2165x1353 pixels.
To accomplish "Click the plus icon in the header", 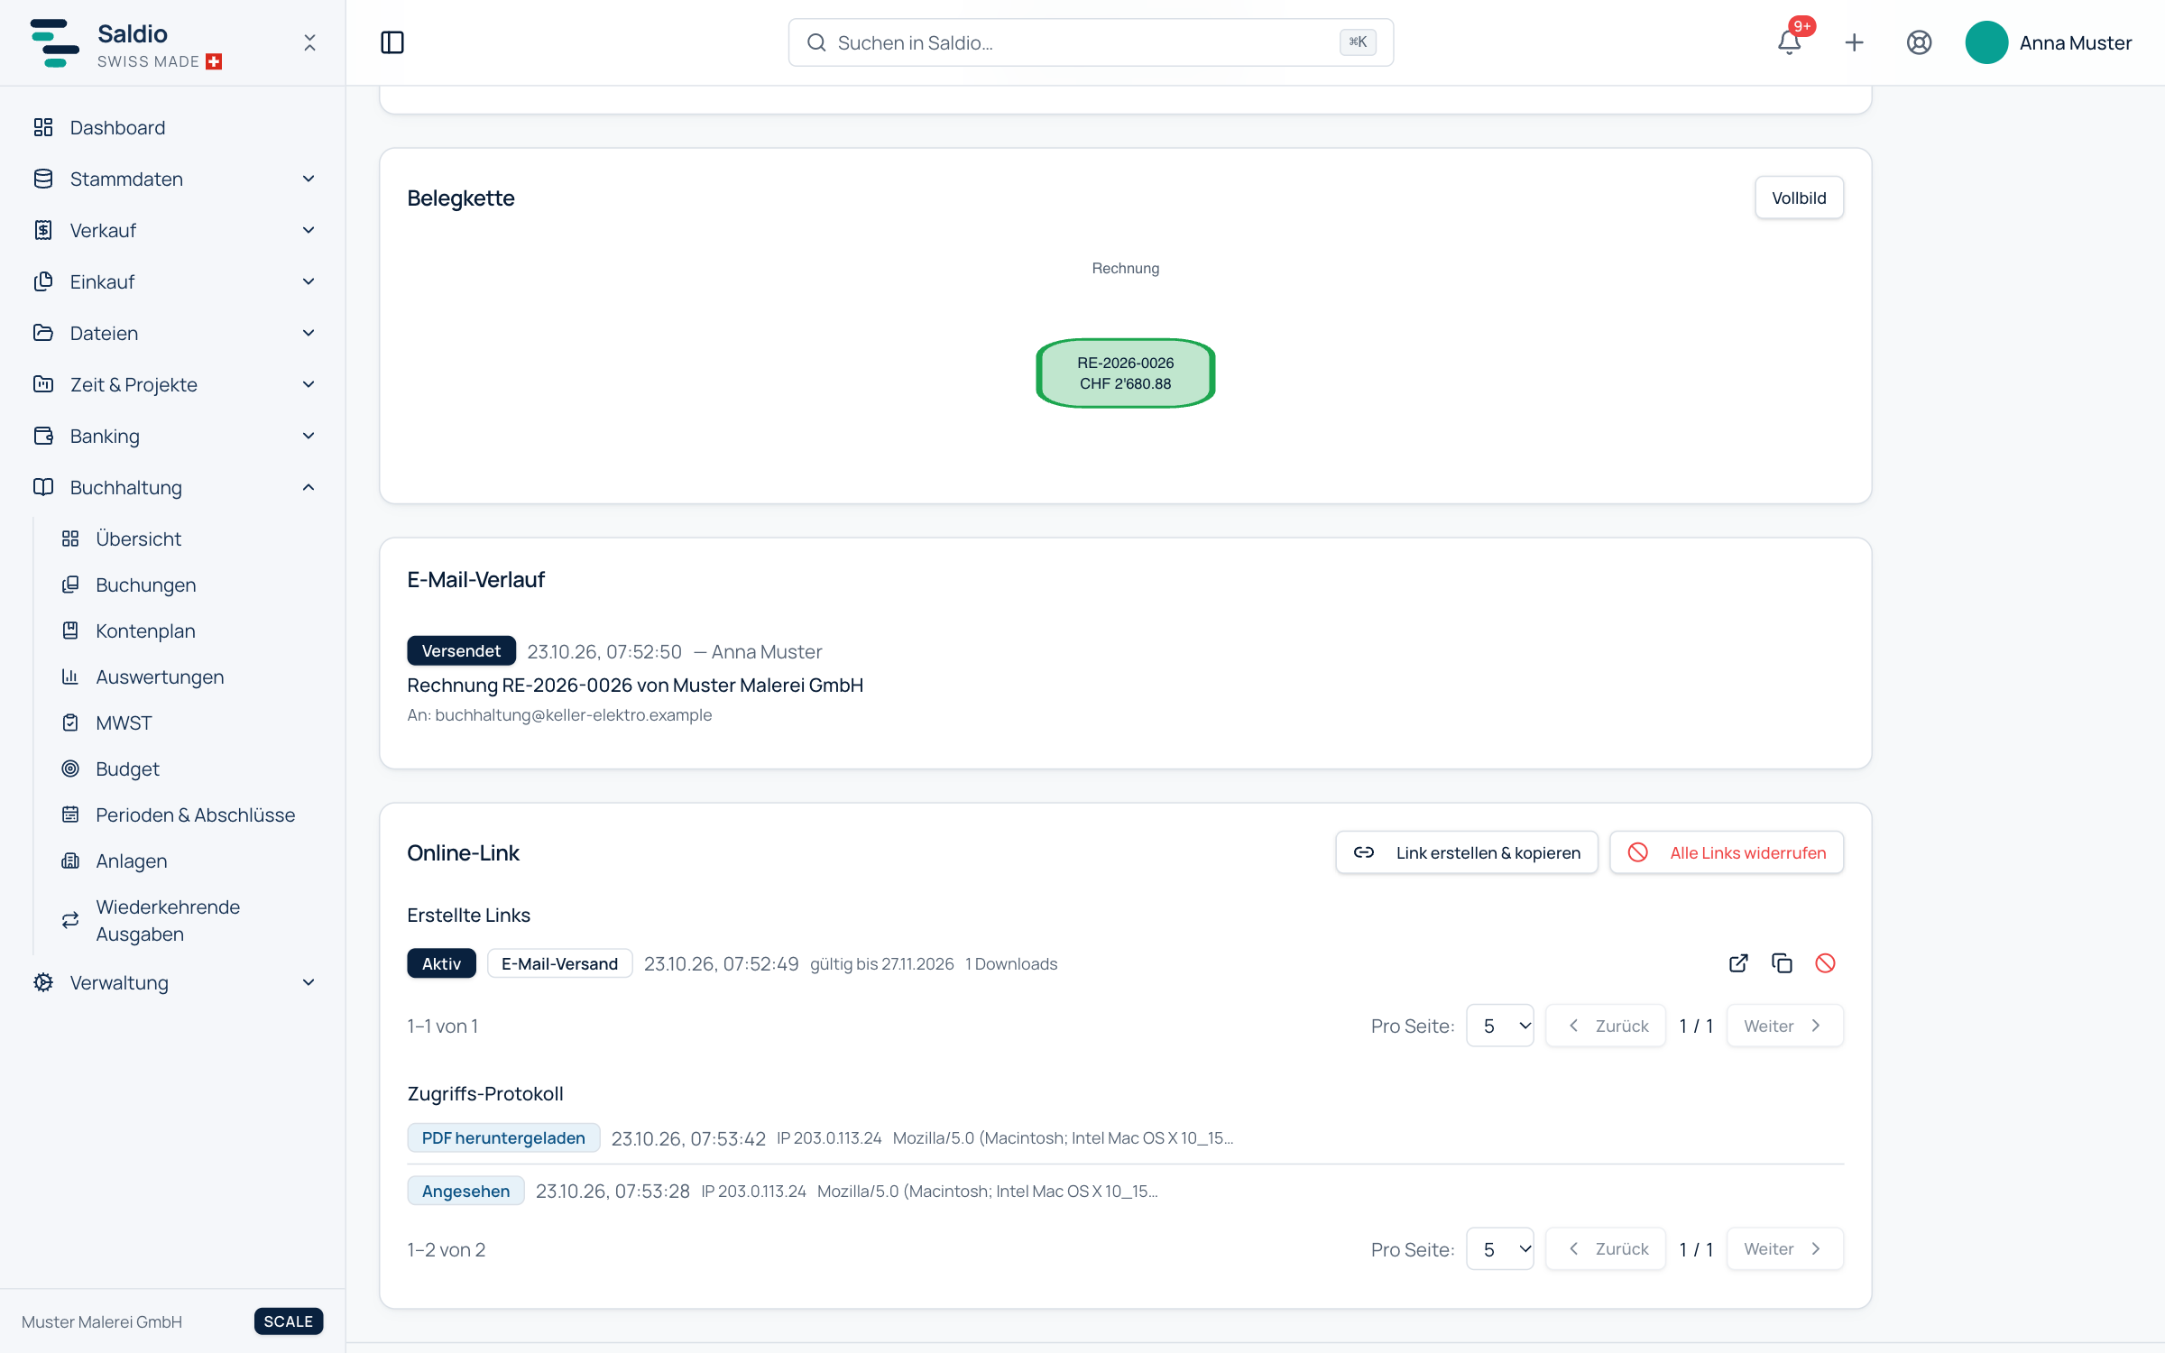I will (1854, 42).
